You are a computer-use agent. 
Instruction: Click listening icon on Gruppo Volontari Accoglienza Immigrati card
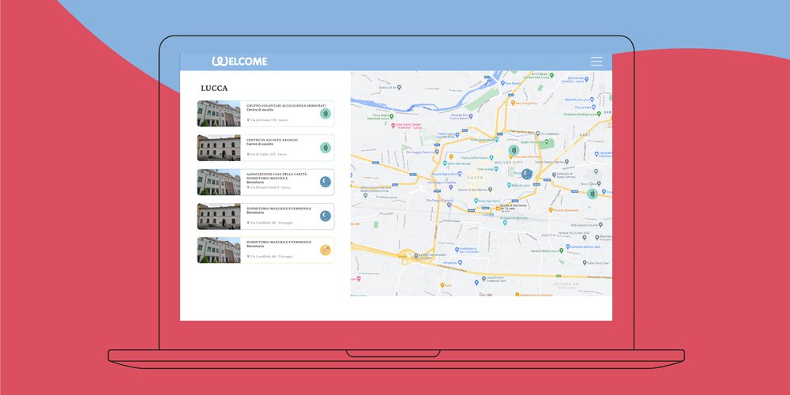coord(325,114)
